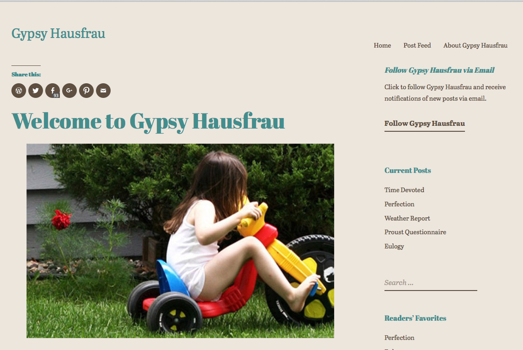Image resolution: width=523 pixels, height=350 pixels.
Task: Open the Home menu item
Action: pos(382,45)
